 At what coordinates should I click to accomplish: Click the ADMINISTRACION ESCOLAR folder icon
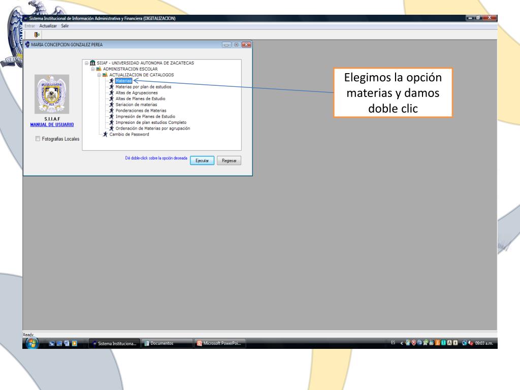click(x=99, y=69)
